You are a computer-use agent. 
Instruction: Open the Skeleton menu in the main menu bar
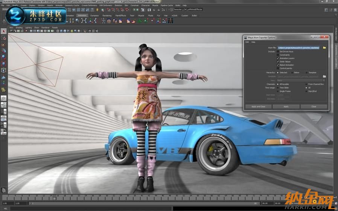point(118,5)
